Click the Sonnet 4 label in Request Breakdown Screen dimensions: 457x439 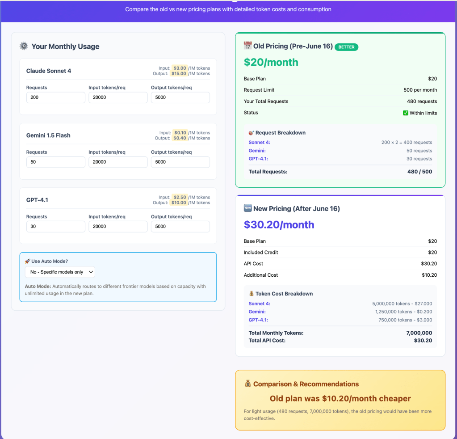(259, 143)
